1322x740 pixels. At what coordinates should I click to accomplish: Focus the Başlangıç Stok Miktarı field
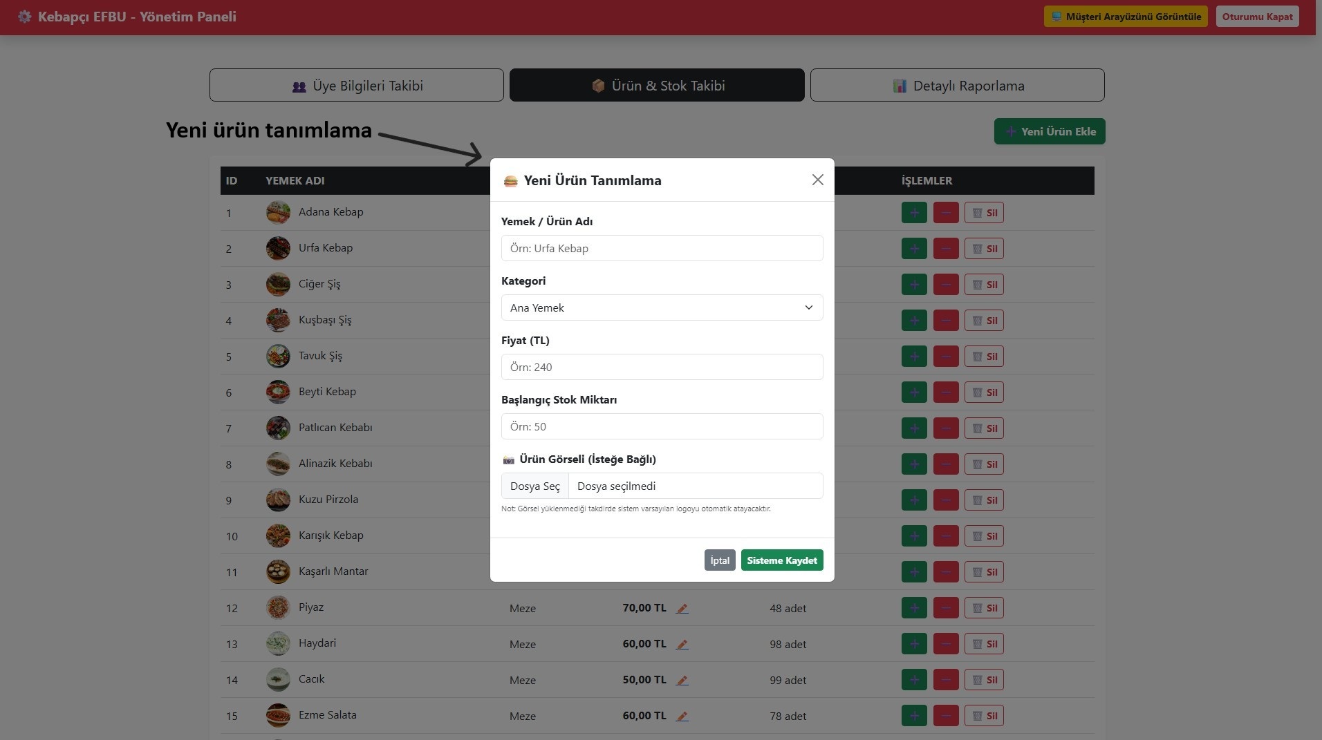click(x=662, y=426)
